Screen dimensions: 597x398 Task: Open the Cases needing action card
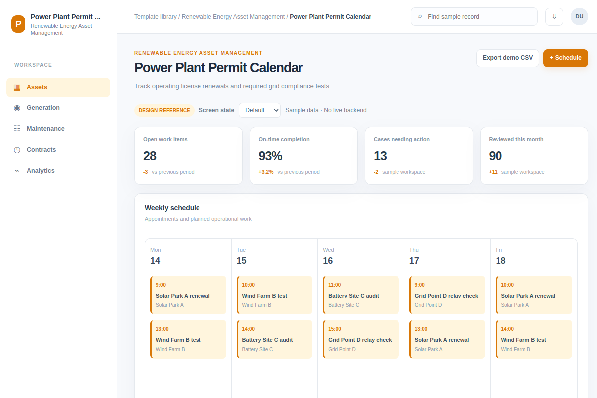[x=419, y=156]
